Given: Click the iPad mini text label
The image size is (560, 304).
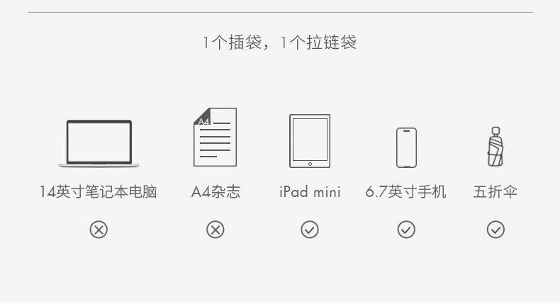Looking at the screenshot, I should [x=310, y=192].
